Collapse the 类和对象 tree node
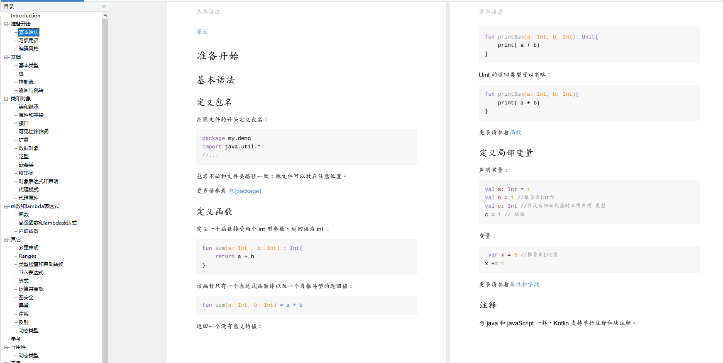This screenshot has height=363, width=723. click(6, 99)
